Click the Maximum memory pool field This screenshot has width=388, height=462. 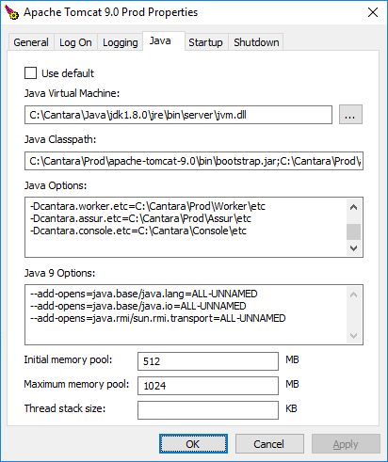(x=208, y=386)
